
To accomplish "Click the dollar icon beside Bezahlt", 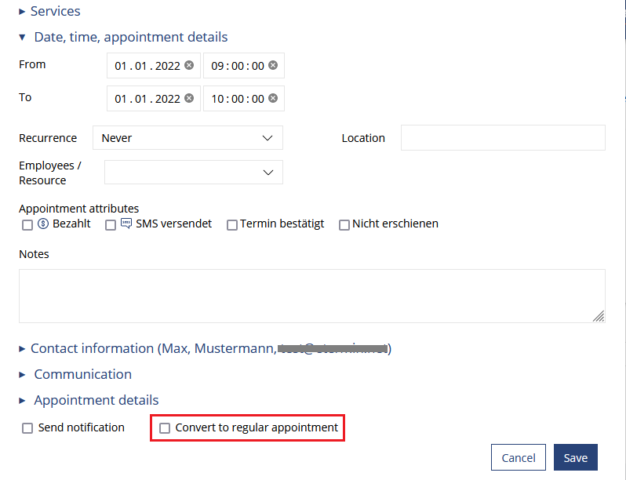I will (43, 224).
